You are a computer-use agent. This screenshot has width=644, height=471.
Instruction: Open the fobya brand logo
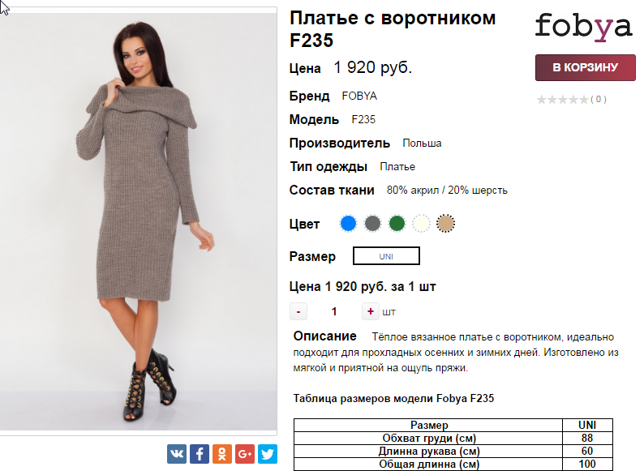click(583, 27)
